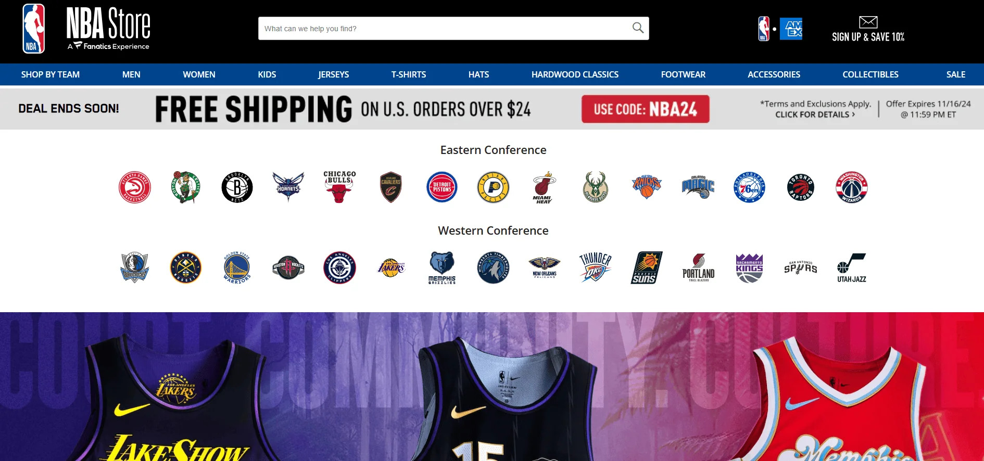The height and width of the screenshot is (461, 984).
Task: Open Click For Details terms link
Action: click(815, 114)
